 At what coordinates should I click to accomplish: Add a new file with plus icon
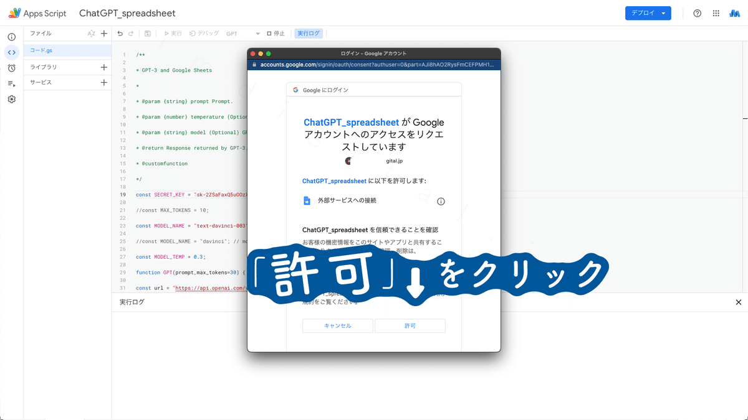coord(104,34)
